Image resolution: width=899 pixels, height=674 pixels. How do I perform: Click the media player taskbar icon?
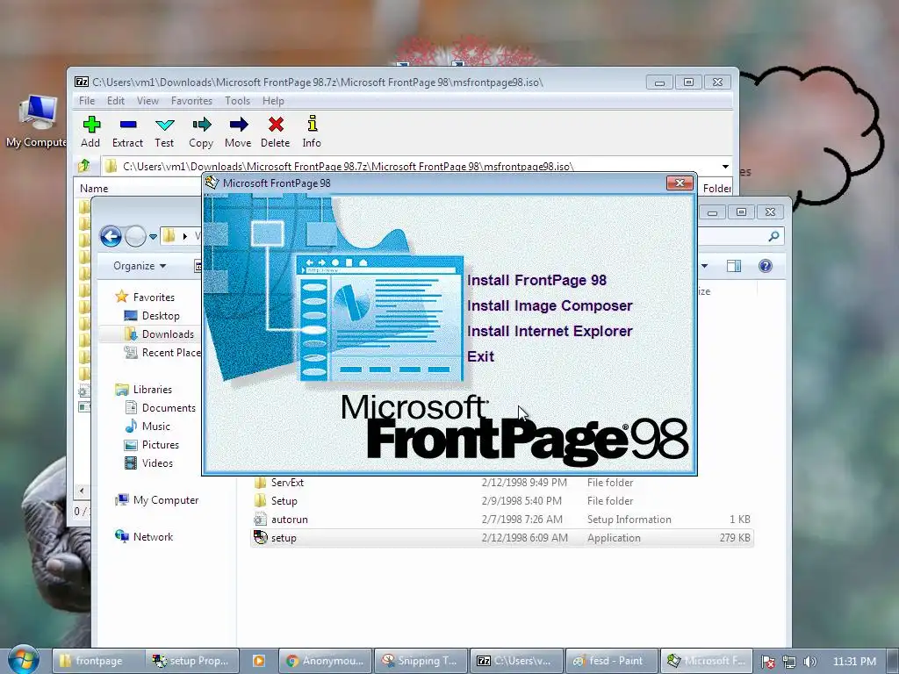(x=259, y=661)
